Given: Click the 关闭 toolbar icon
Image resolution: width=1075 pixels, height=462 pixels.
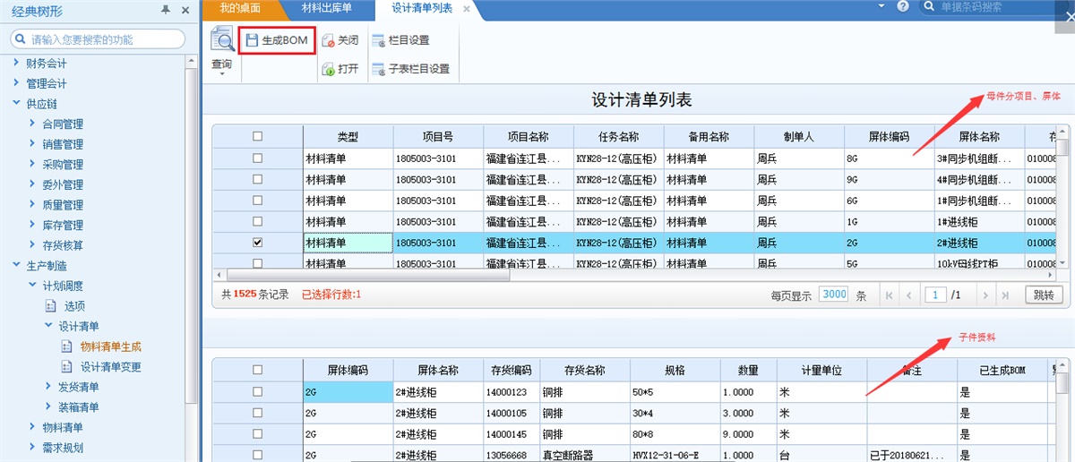Looking at the screenshot, I should point(329,40).
